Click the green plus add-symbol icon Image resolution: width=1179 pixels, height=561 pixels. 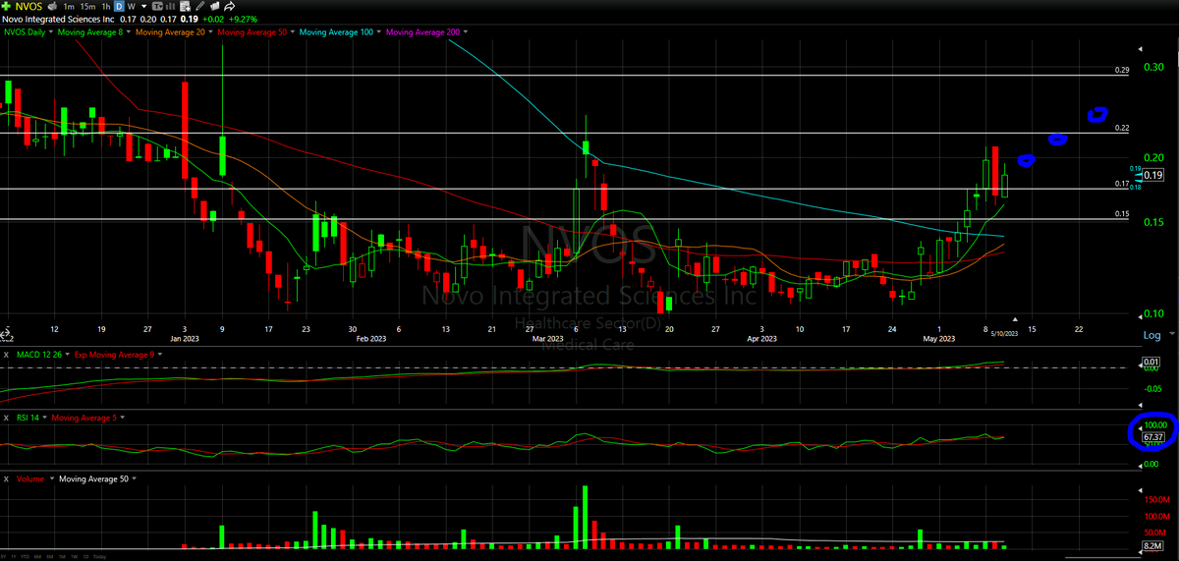(x=6, y=6)
